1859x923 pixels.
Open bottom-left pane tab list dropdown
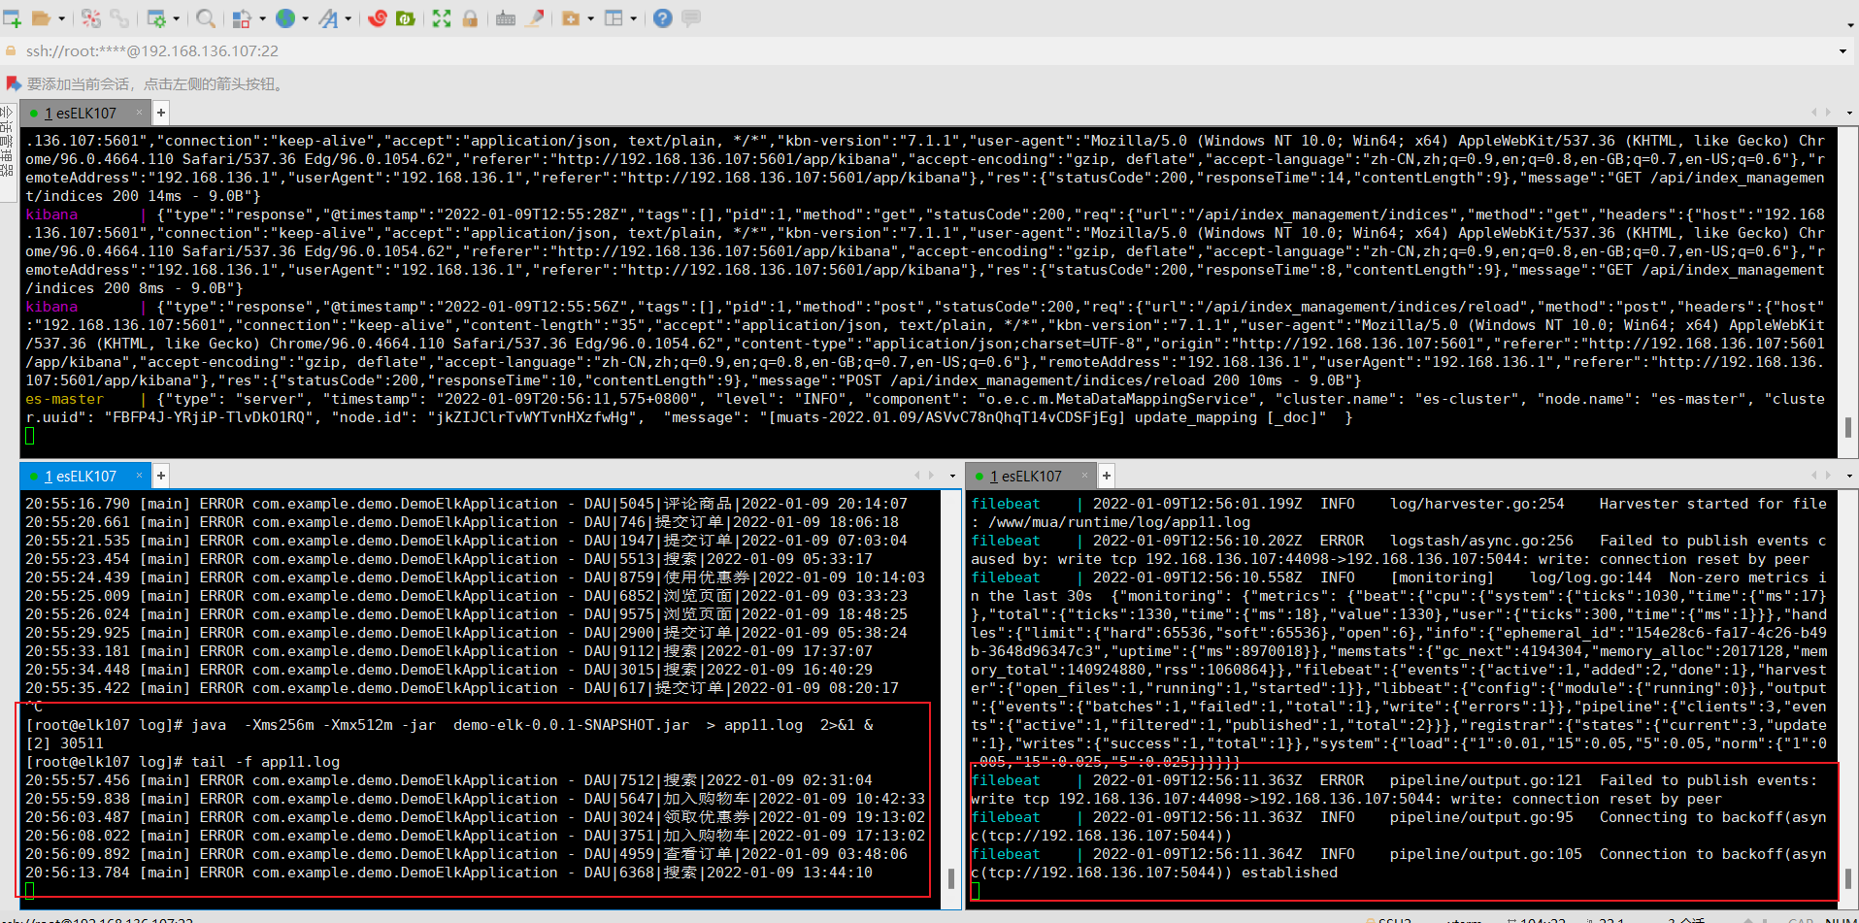(952, 477)
